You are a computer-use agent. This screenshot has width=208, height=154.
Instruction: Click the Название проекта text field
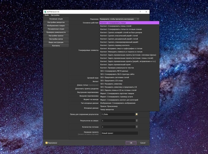[119, 133]
